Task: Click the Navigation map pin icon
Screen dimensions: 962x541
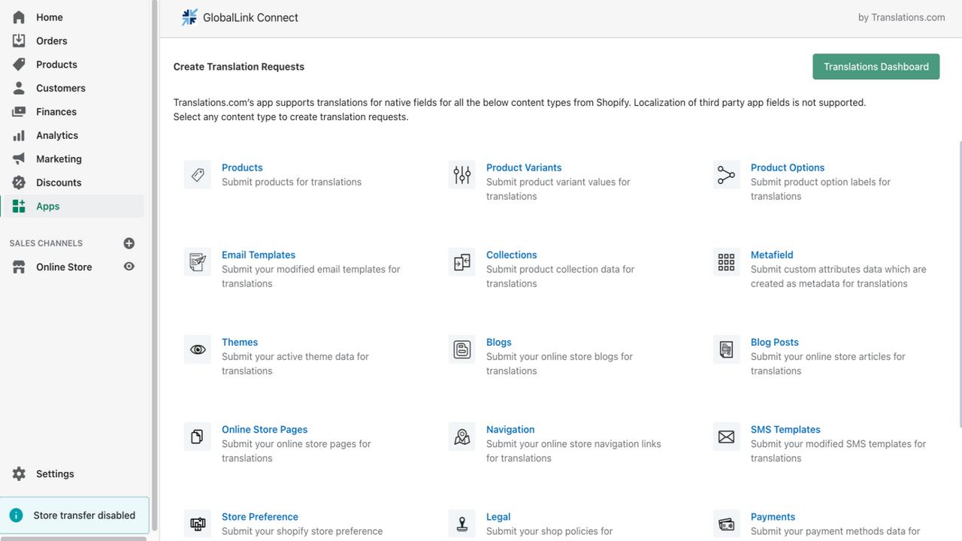Action: tap(462, 437)
